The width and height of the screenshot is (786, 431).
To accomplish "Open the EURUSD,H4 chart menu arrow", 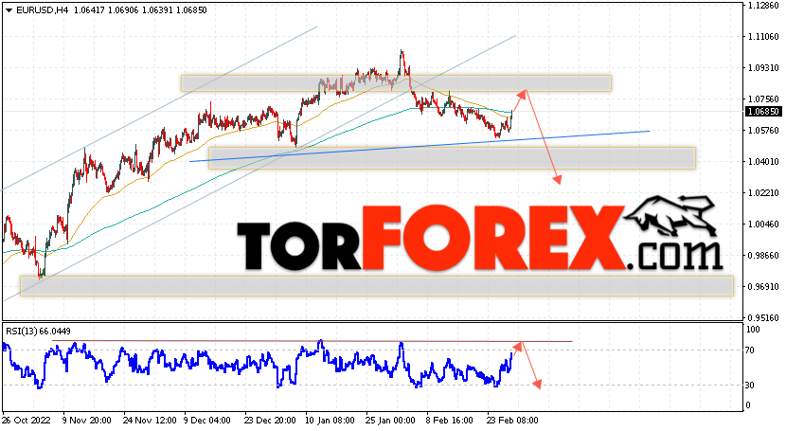I will tap(9, 10).
